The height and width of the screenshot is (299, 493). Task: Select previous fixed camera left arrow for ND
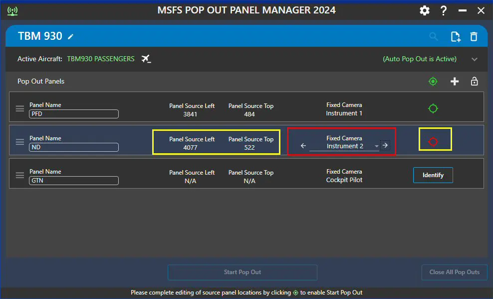click(x=303, y=146)
